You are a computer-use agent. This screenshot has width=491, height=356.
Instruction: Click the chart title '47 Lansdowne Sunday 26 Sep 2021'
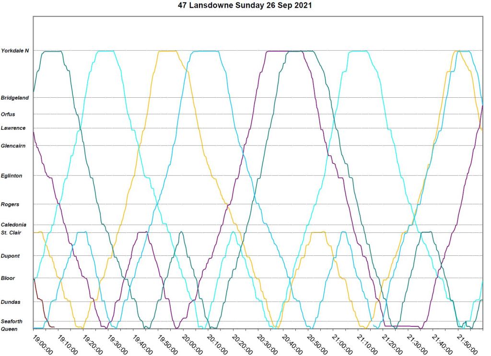coord(245,5)
